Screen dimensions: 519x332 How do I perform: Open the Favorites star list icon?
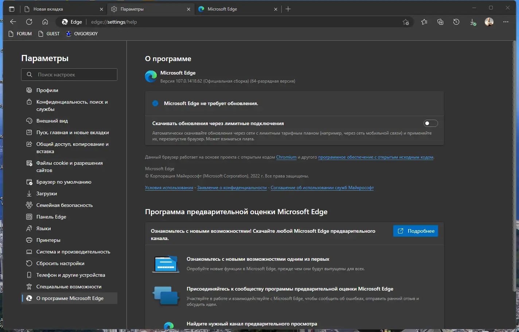[x=424, y=22]
